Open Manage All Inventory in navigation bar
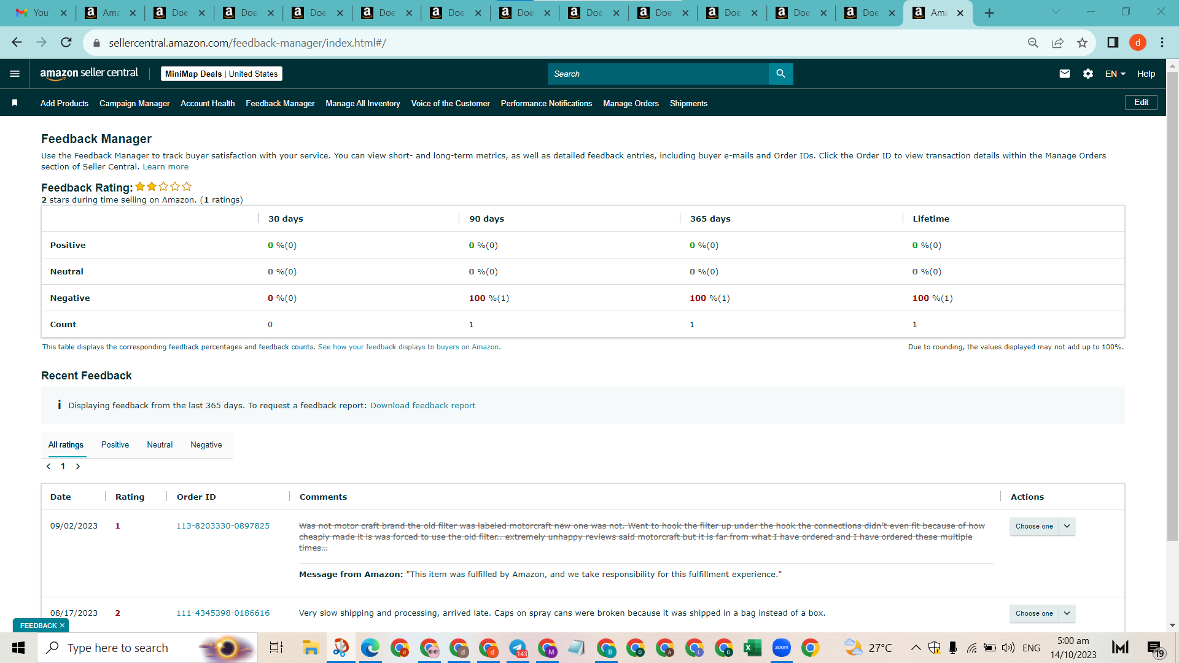The image size is (1179, 663). pyautogui.click(x=363, y=103)
